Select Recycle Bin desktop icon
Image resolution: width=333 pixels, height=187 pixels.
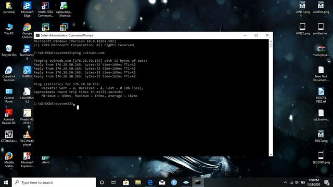coord(9,51)
